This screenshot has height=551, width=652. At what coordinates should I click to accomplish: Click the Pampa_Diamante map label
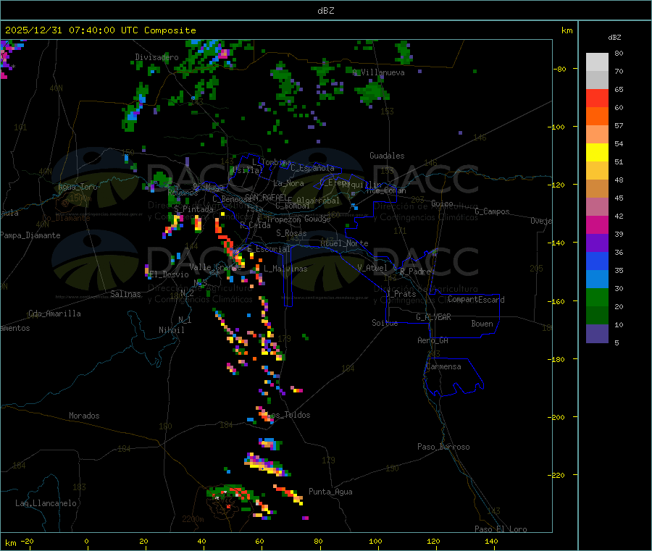tap(30, 235)
